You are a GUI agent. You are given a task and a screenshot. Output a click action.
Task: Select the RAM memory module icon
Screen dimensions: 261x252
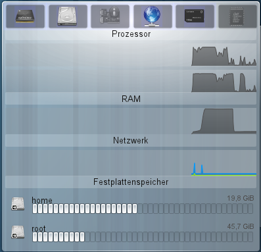pos(195,16)
